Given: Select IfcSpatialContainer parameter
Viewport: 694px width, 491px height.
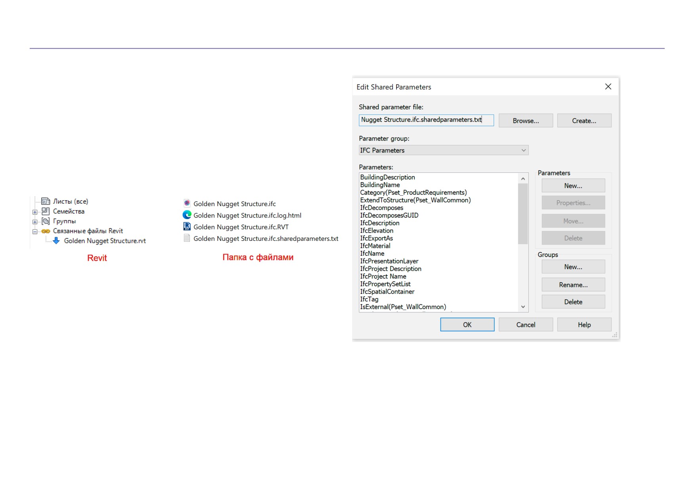Looking at the screenshot, I should pos(387,291).
